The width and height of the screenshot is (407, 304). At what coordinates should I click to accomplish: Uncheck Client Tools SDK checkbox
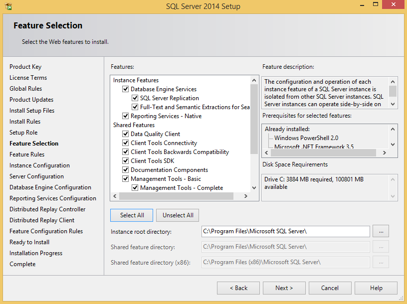tap(125, 161)
